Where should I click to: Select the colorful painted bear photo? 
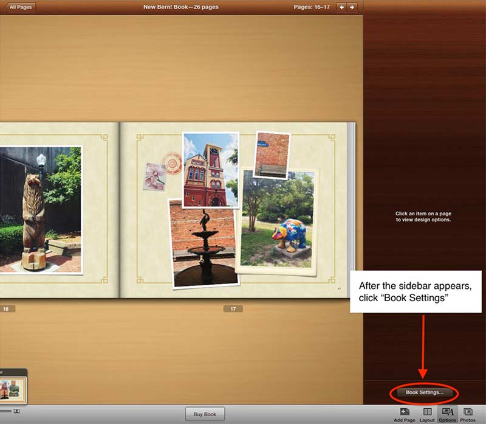click(x=278, y=219)
